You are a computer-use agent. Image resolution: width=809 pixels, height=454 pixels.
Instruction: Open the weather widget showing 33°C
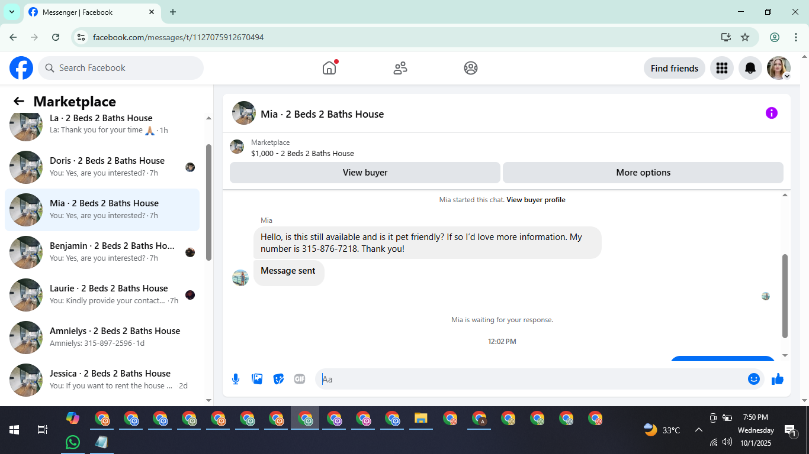coord(662,430)
